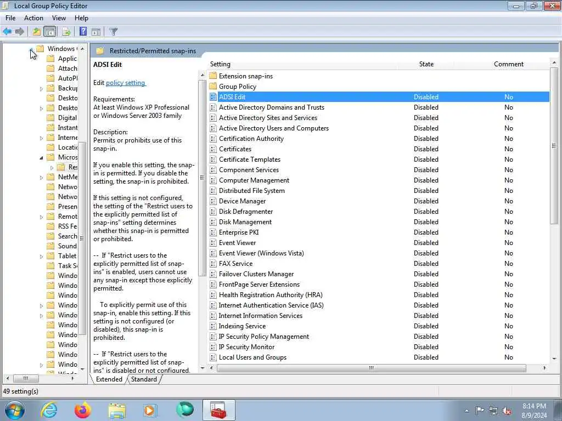Select the Enterprise PKI setting row

click(379, 232)
